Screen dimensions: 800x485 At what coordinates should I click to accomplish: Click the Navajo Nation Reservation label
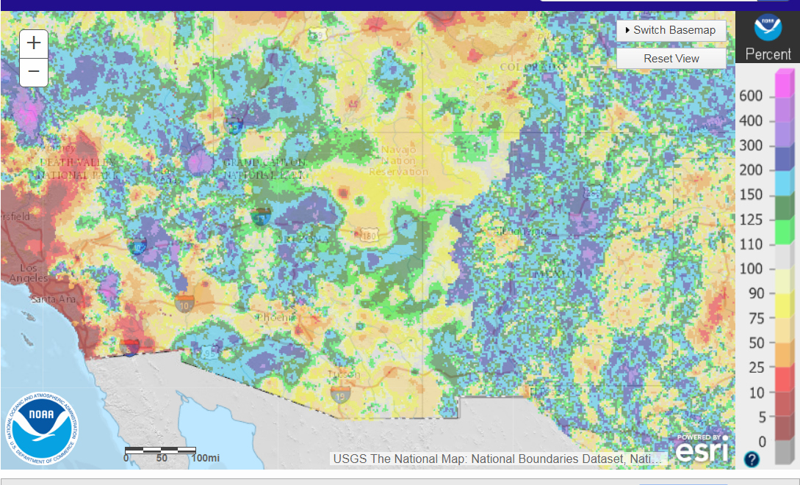pos(398,161)
